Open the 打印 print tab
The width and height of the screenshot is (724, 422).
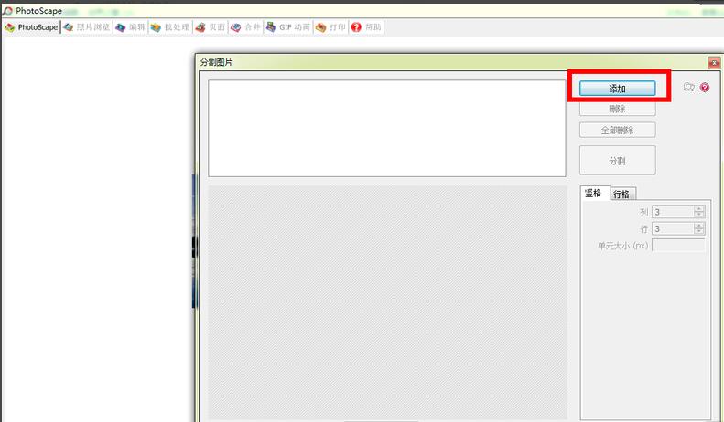pos(331,27)
